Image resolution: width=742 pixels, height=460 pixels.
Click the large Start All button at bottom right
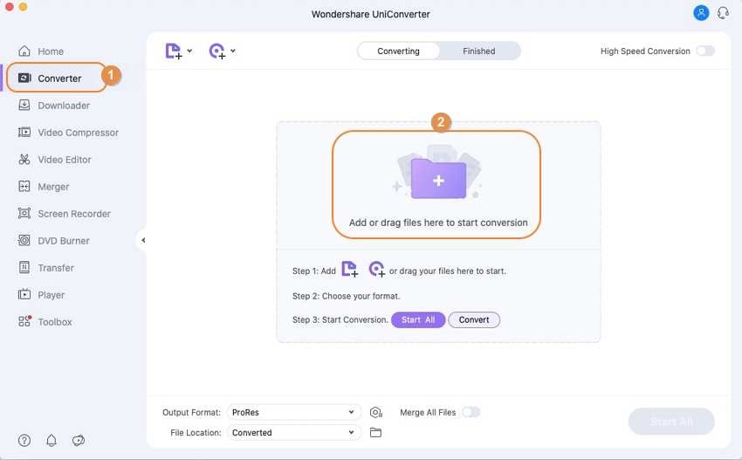click(671, 422)
